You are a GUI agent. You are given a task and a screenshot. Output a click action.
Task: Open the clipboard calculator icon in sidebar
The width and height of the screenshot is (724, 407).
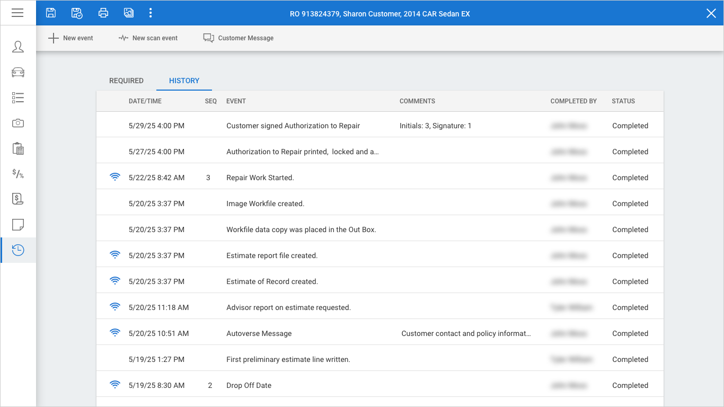pyautogui.click(x=18, y=148)
